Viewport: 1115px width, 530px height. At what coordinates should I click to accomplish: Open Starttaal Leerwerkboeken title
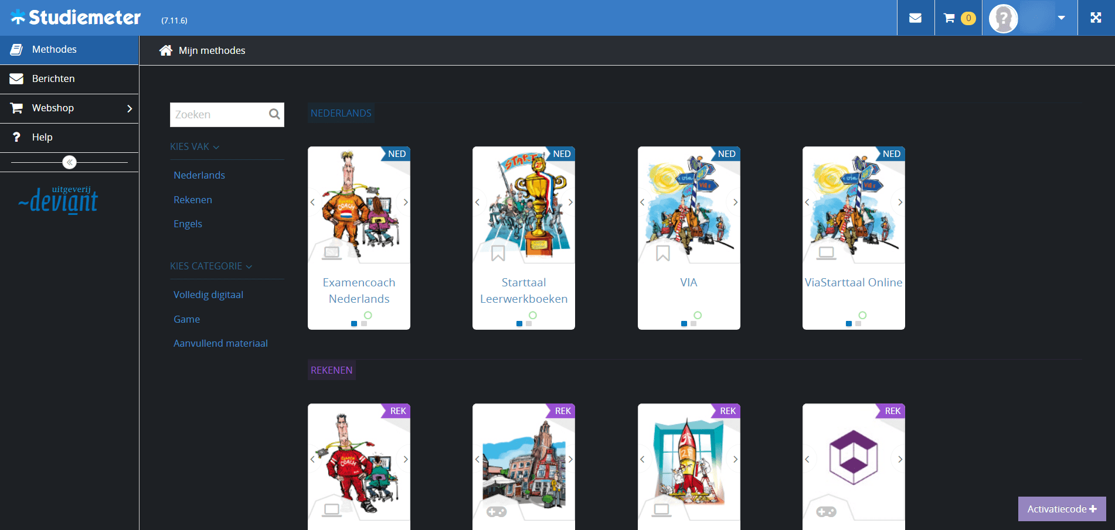pos(523,290)
